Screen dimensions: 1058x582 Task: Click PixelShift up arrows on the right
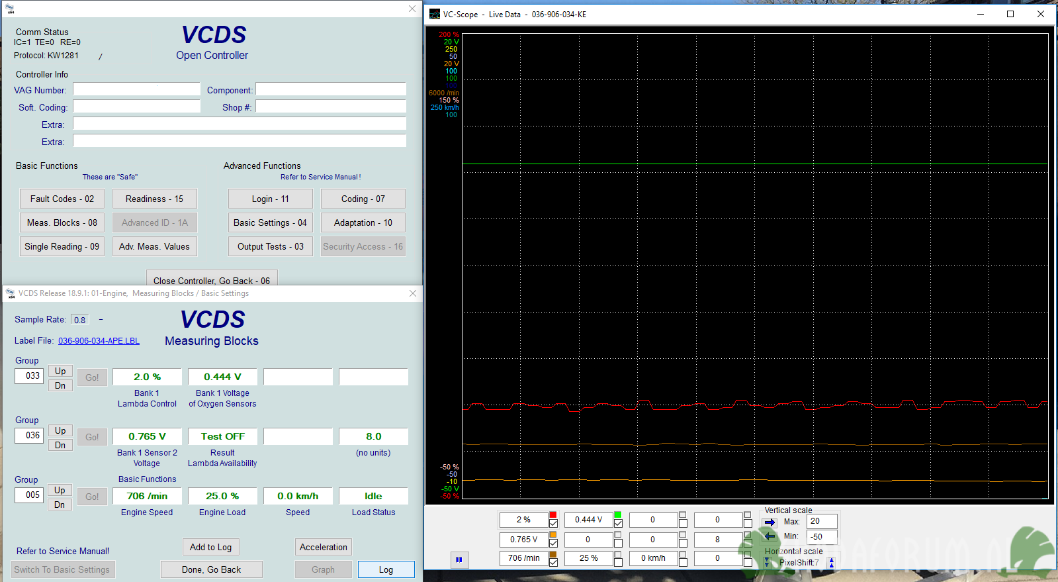832,563
